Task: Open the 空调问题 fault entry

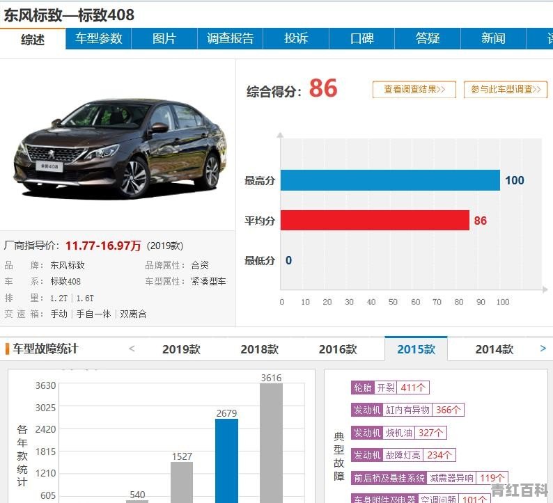Action: (421, 499)
